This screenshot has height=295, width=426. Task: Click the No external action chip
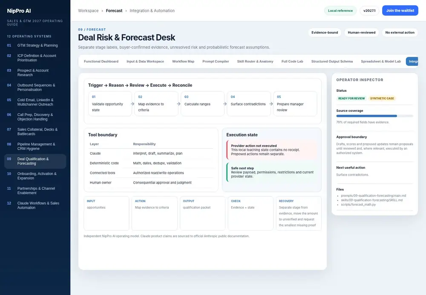coord(400,33)
